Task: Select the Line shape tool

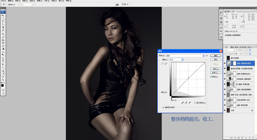Action: click(3, 67)
